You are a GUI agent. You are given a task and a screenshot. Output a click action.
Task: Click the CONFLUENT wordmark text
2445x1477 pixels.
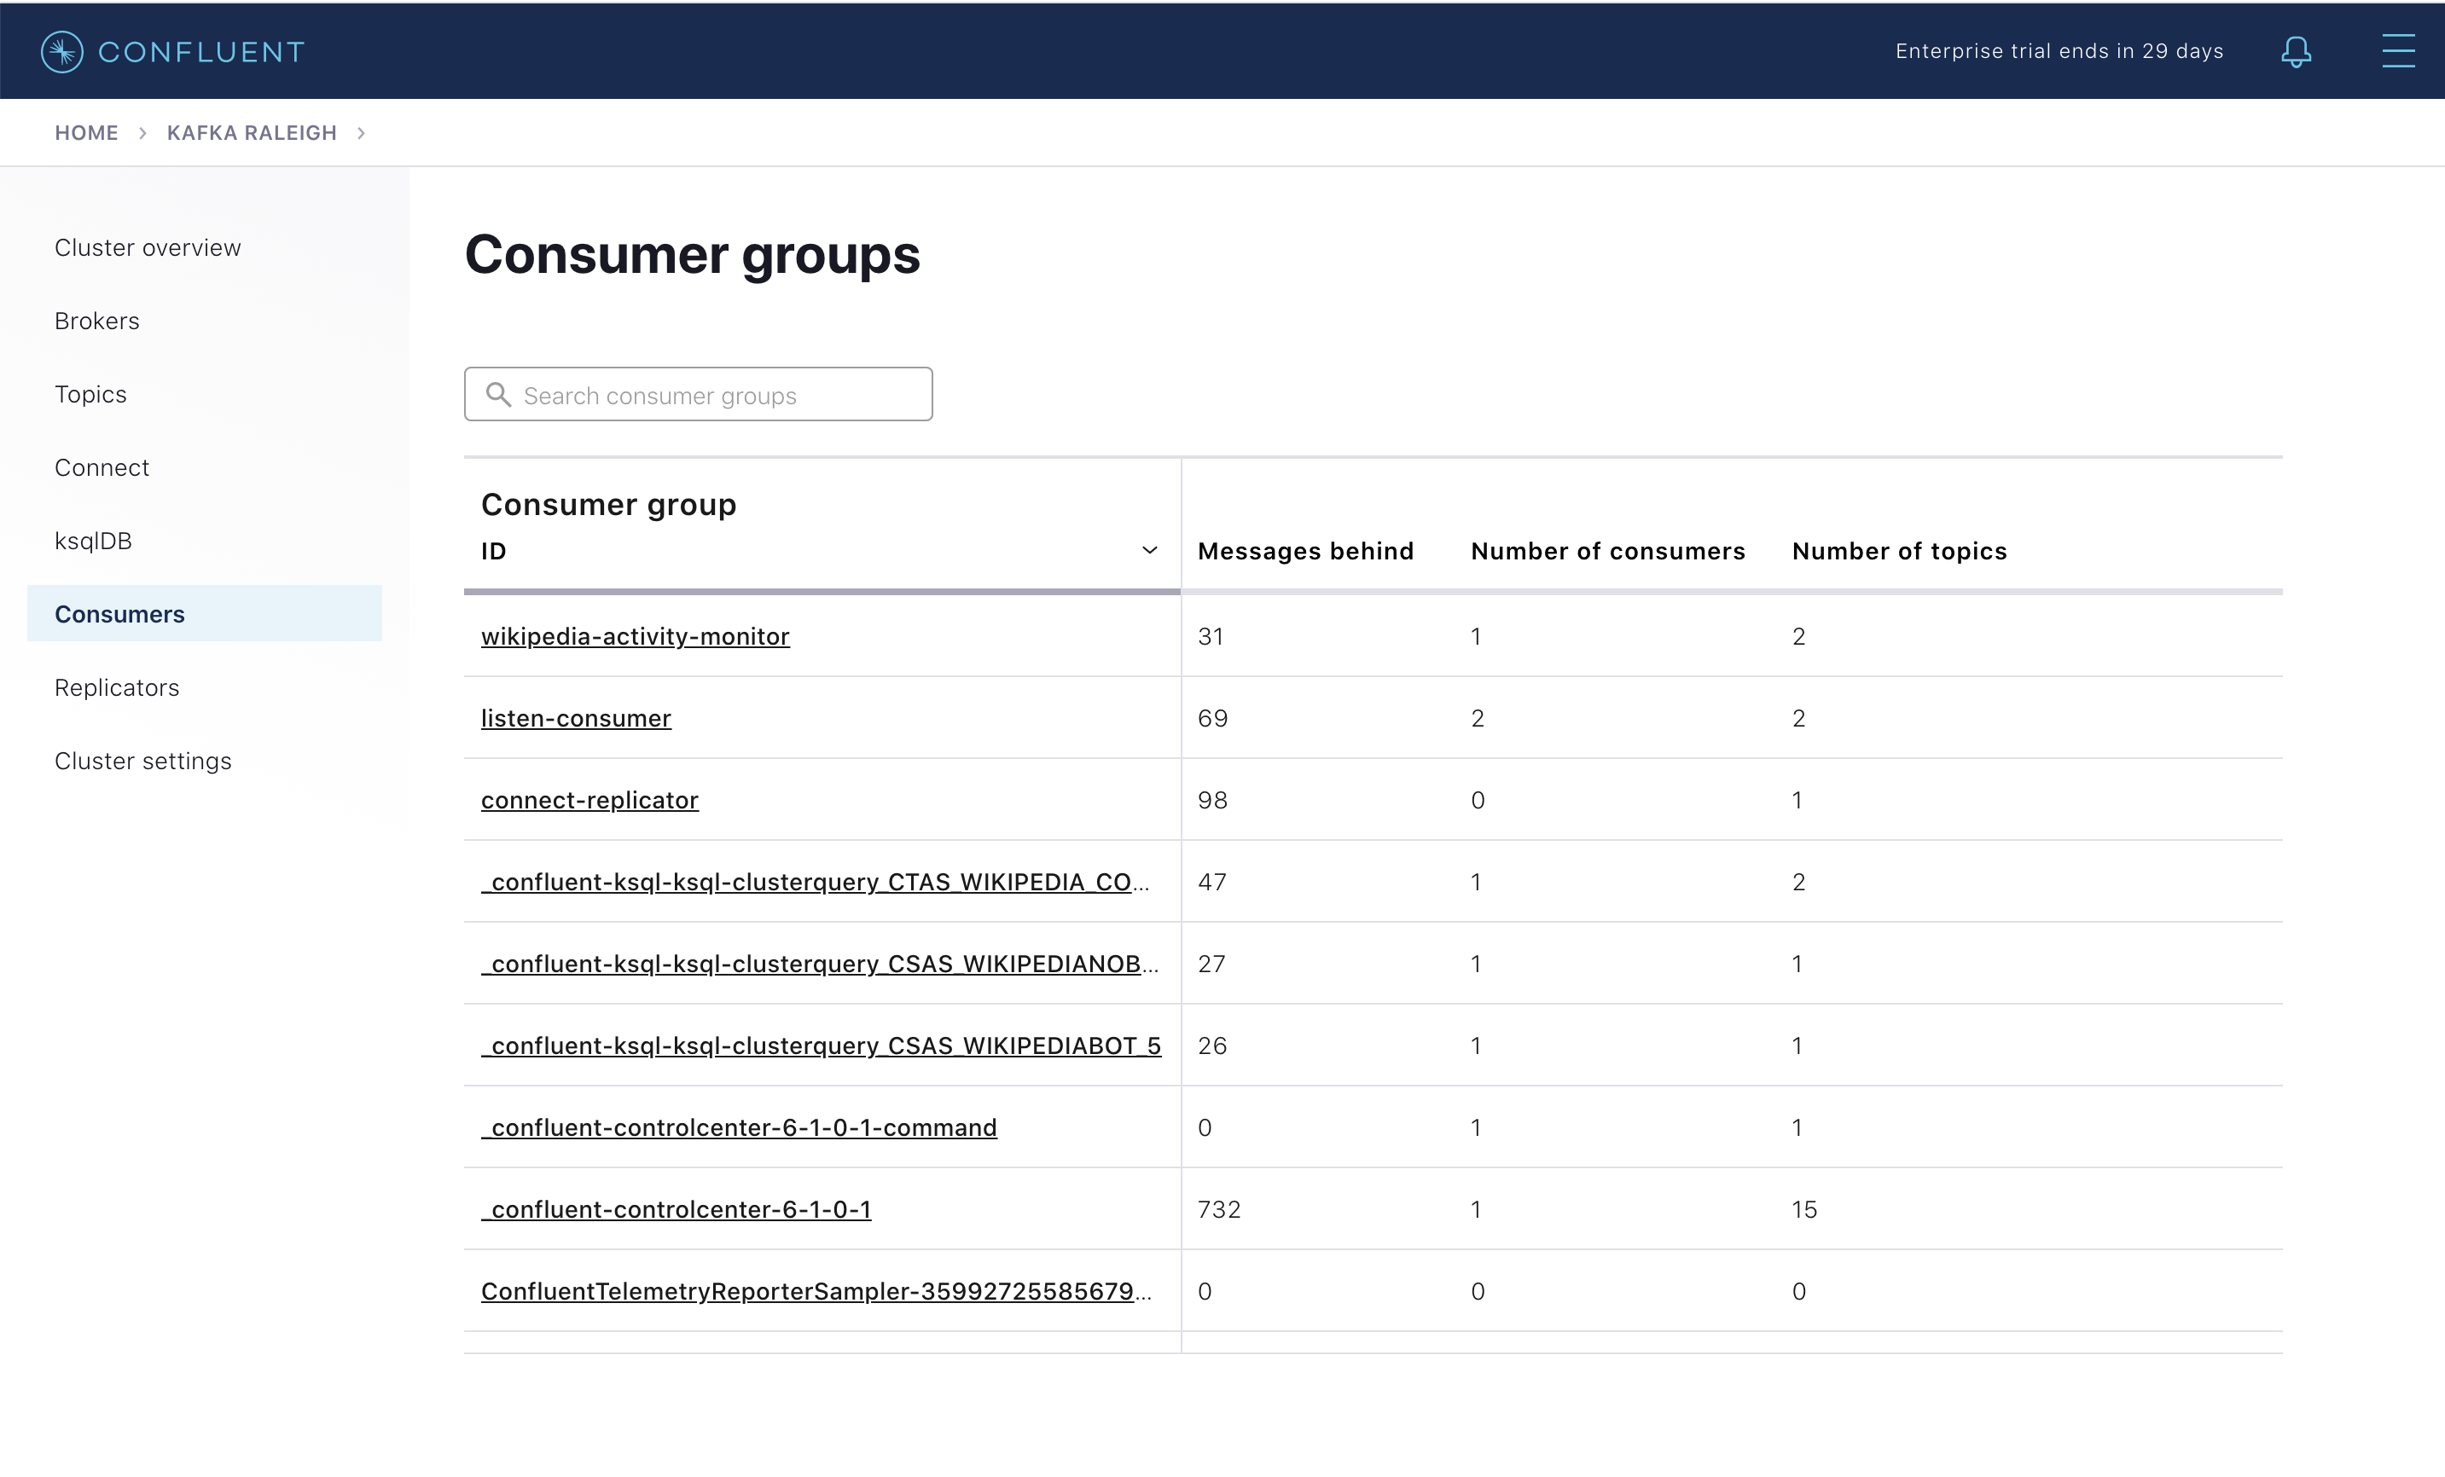point(201,51)
